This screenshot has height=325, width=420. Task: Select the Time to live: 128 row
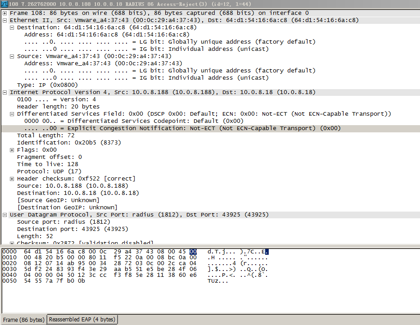(45, 164)
